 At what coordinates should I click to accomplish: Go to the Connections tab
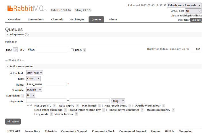[x=36, y=20]
